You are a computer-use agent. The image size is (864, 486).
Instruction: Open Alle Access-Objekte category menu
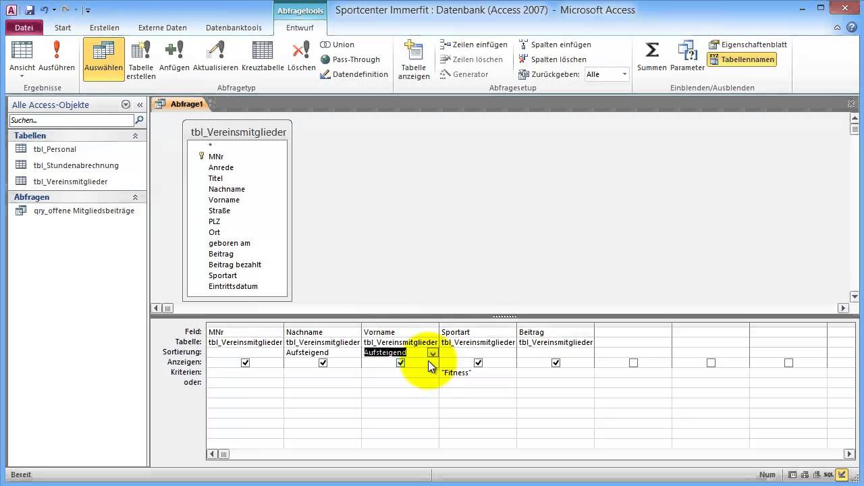[126, 105]
